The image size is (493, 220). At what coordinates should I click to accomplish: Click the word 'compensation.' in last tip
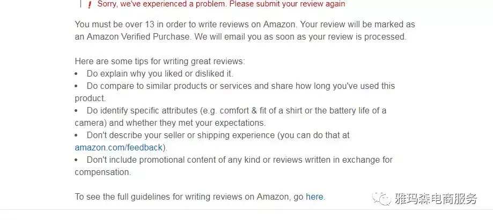click(x=103, y=172)
